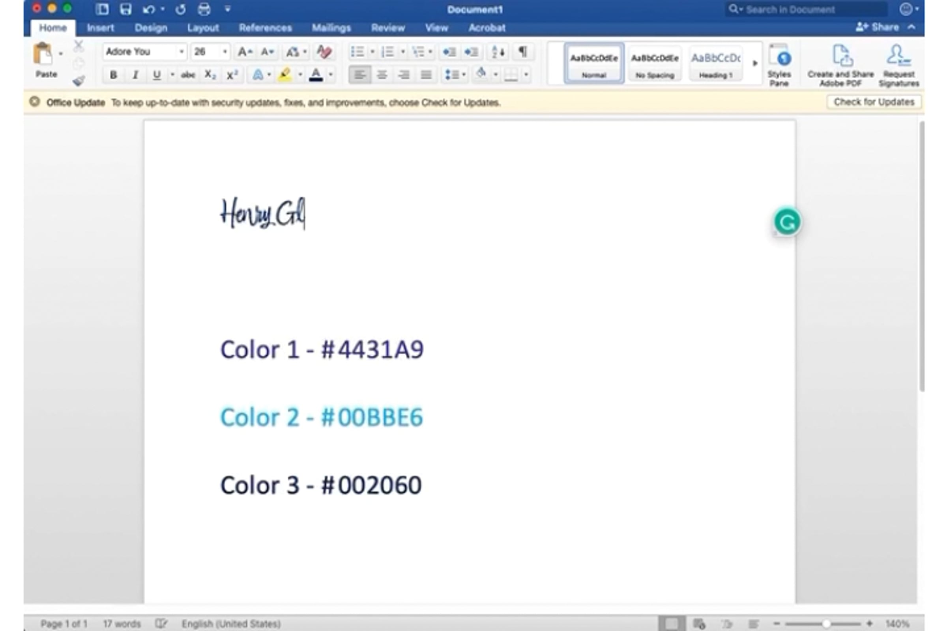Create and Share Adobe PDF
Image resolution: width=947 pixels, height=631 pixels.
coord(841,65)
